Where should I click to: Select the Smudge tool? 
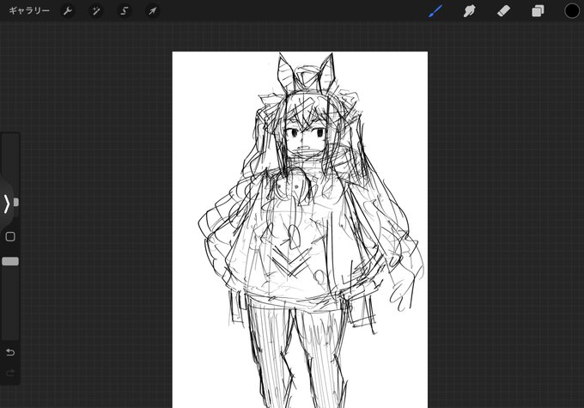[x=469, y=11]
